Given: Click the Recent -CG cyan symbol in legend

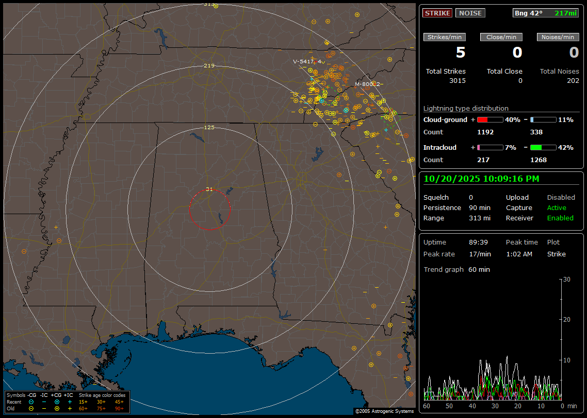Looking at the screenshot, I should pyautogui.click(x=31, y=402).
